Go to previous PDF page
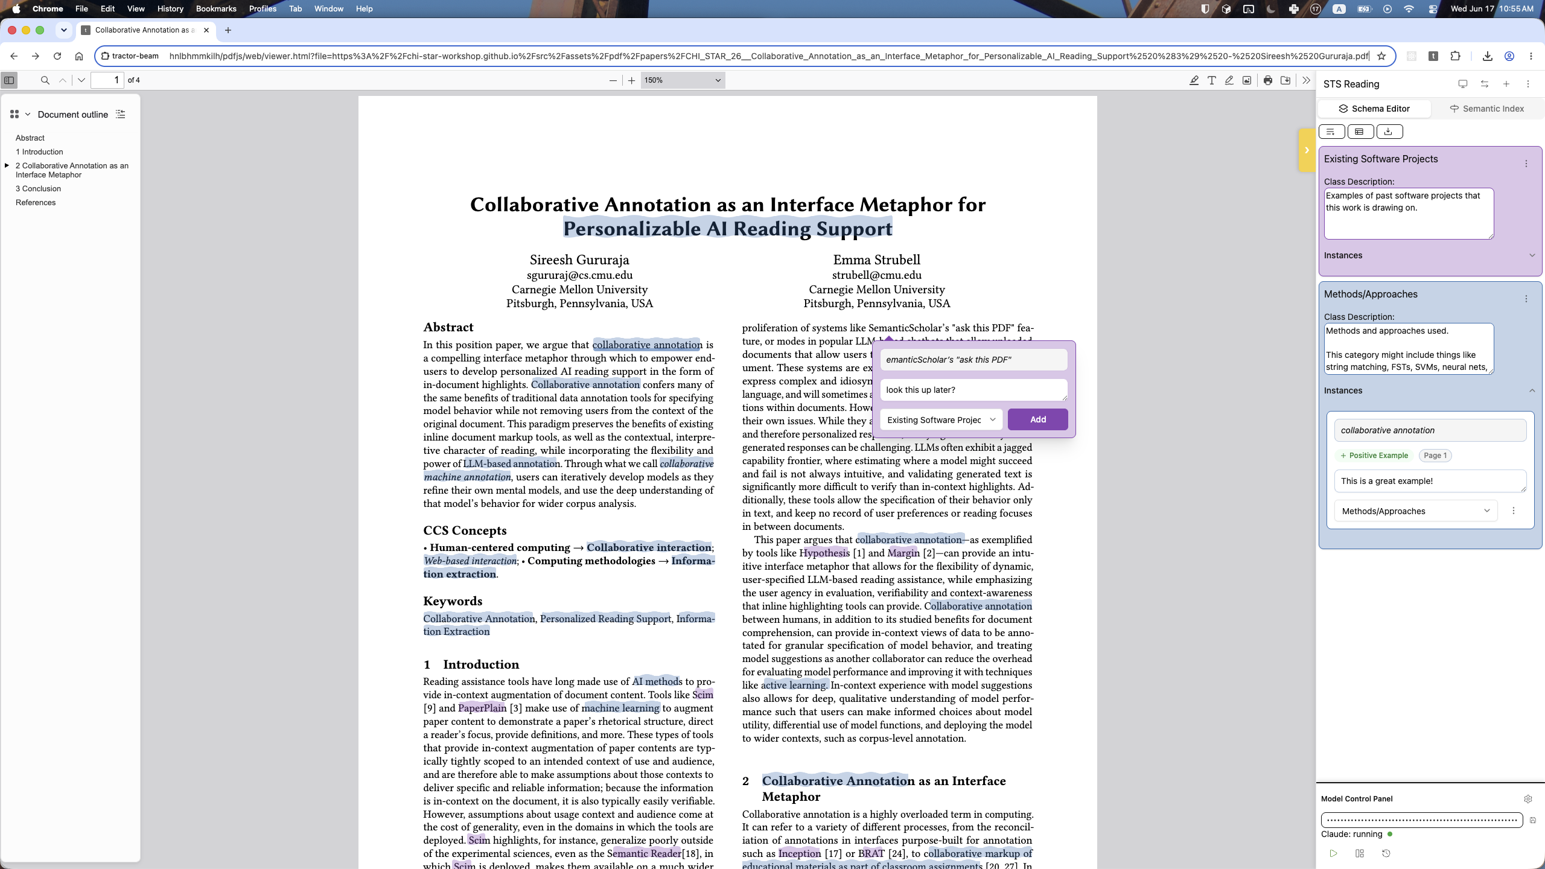 click(x=63, y=80)
